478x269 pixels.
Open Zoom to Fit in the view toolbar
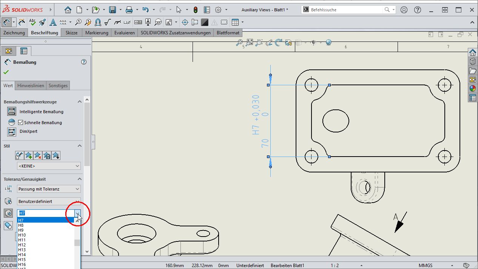[239, 43]
